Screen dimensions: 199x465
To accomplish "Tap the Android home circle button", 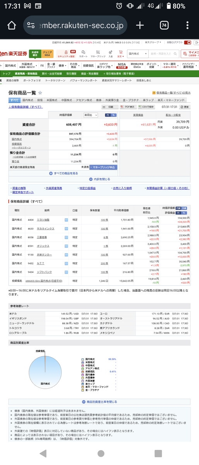I will [101, 453].
